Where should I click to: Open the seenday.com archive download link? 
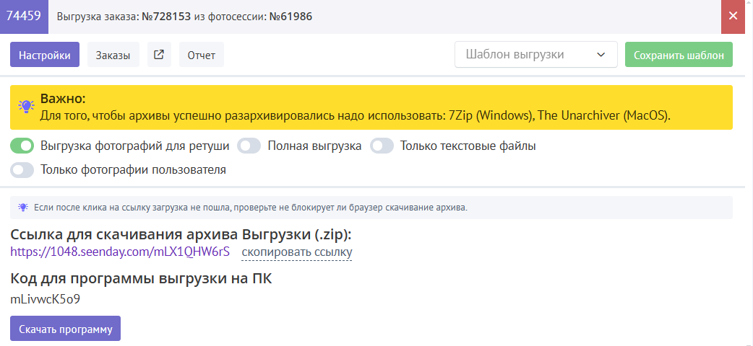120,252
